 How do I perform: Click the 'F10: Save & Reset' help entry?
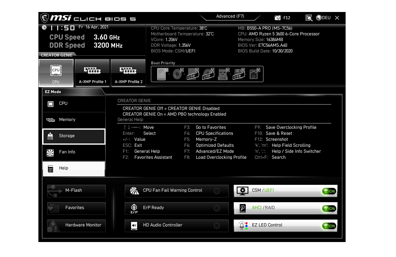(x=273, y=133)
